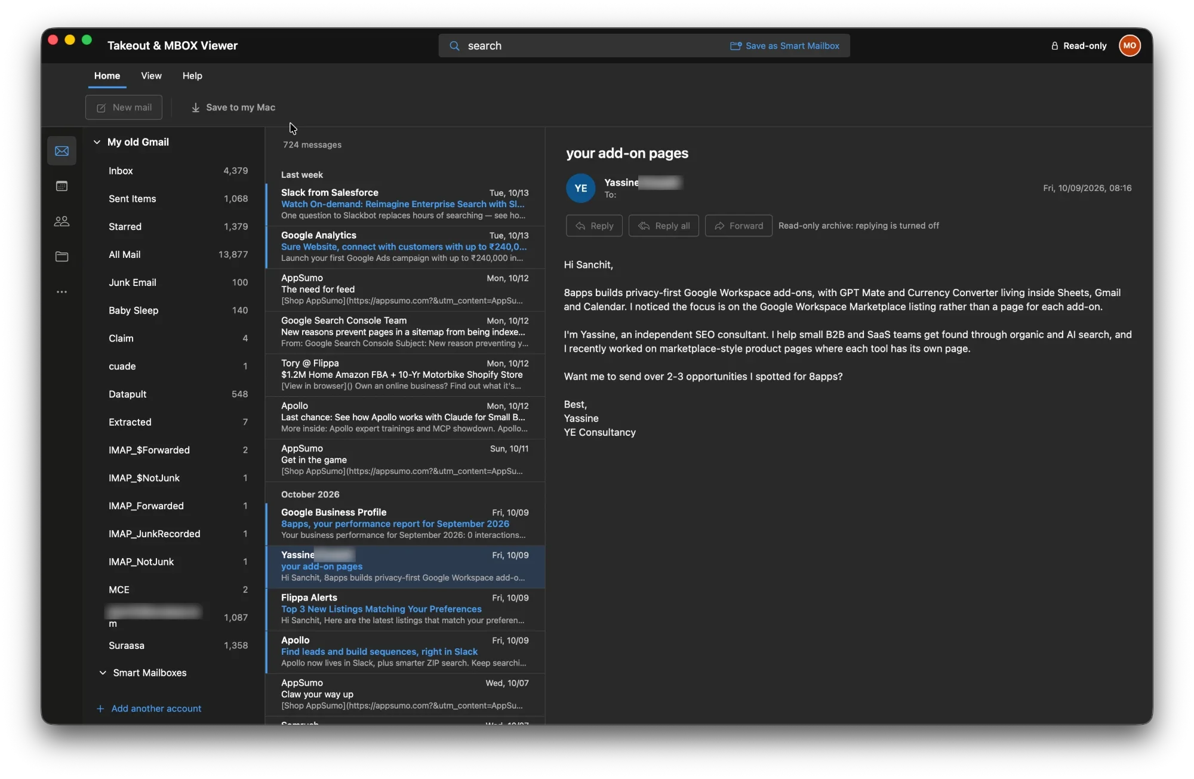The image size is (1194, 779).
Task: Click Save to my Mac
Action: [x=233, y=107]
